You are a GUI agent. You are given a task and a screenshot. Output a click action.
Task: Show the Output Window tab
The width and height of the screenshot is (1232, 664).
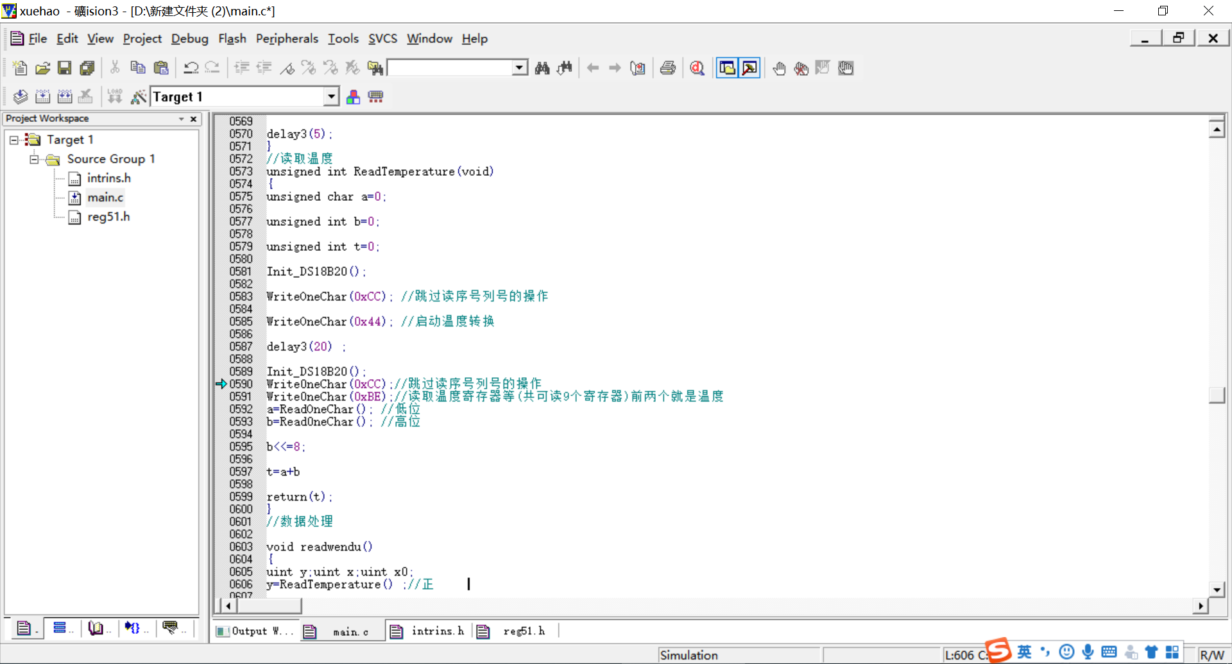[255, 631]
